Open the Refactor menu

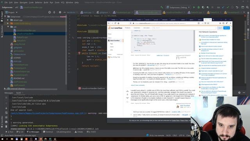click(39, 3)
